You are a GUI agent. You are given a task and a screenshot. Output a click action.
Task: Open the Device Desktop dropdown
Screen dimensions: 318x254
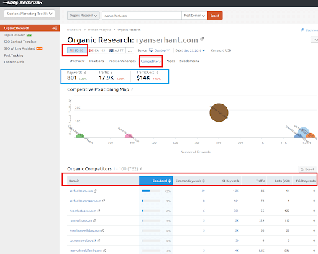159,50
